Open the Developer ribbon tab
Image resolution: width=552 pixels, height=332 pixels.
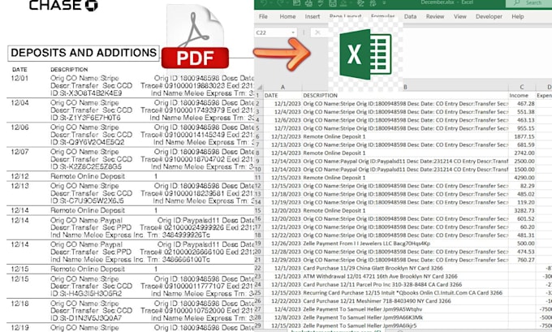point(489,16)
